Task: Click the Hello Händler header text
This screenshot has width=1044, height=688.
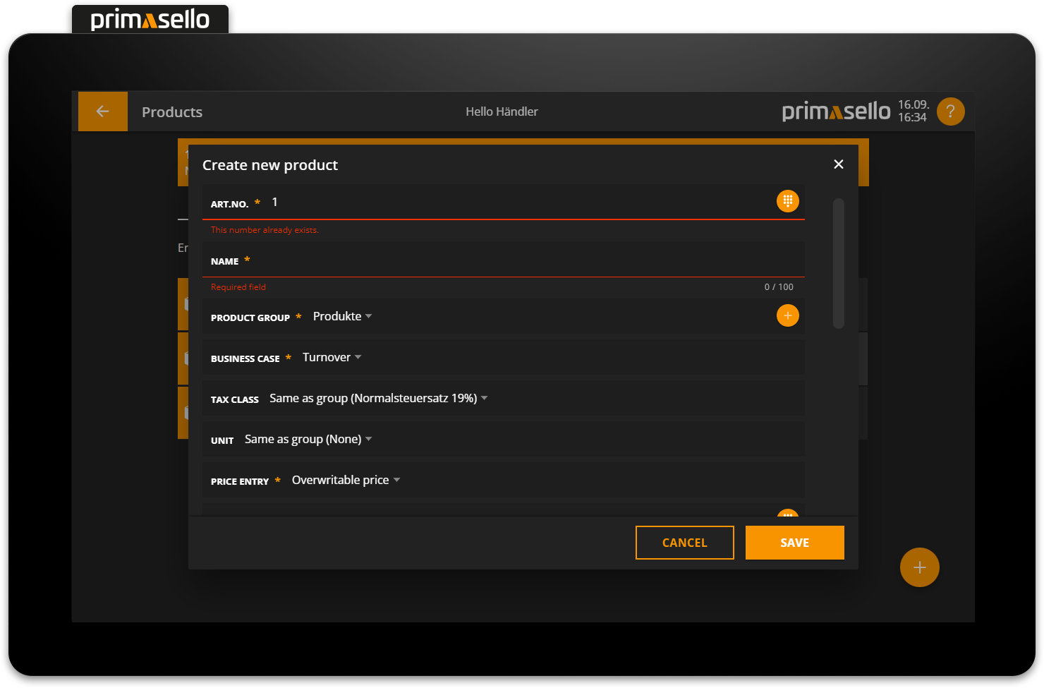Action: (x=502, y=111)
